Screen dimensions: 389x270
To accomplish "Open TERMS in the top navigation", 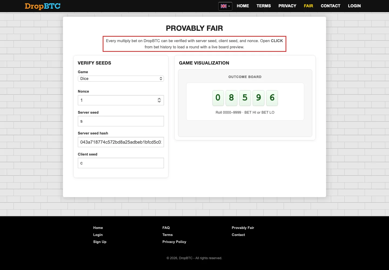I will [x=264, y=6].
